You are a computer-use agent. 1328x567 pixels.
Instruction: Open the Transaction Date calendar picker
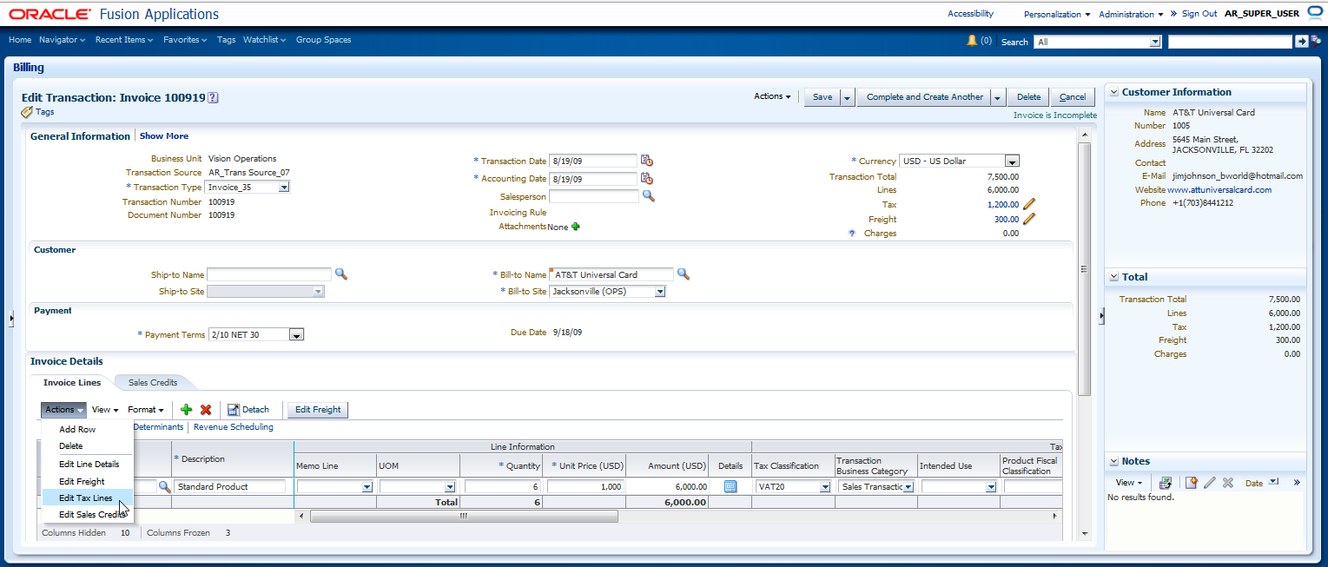click(647, 161)
